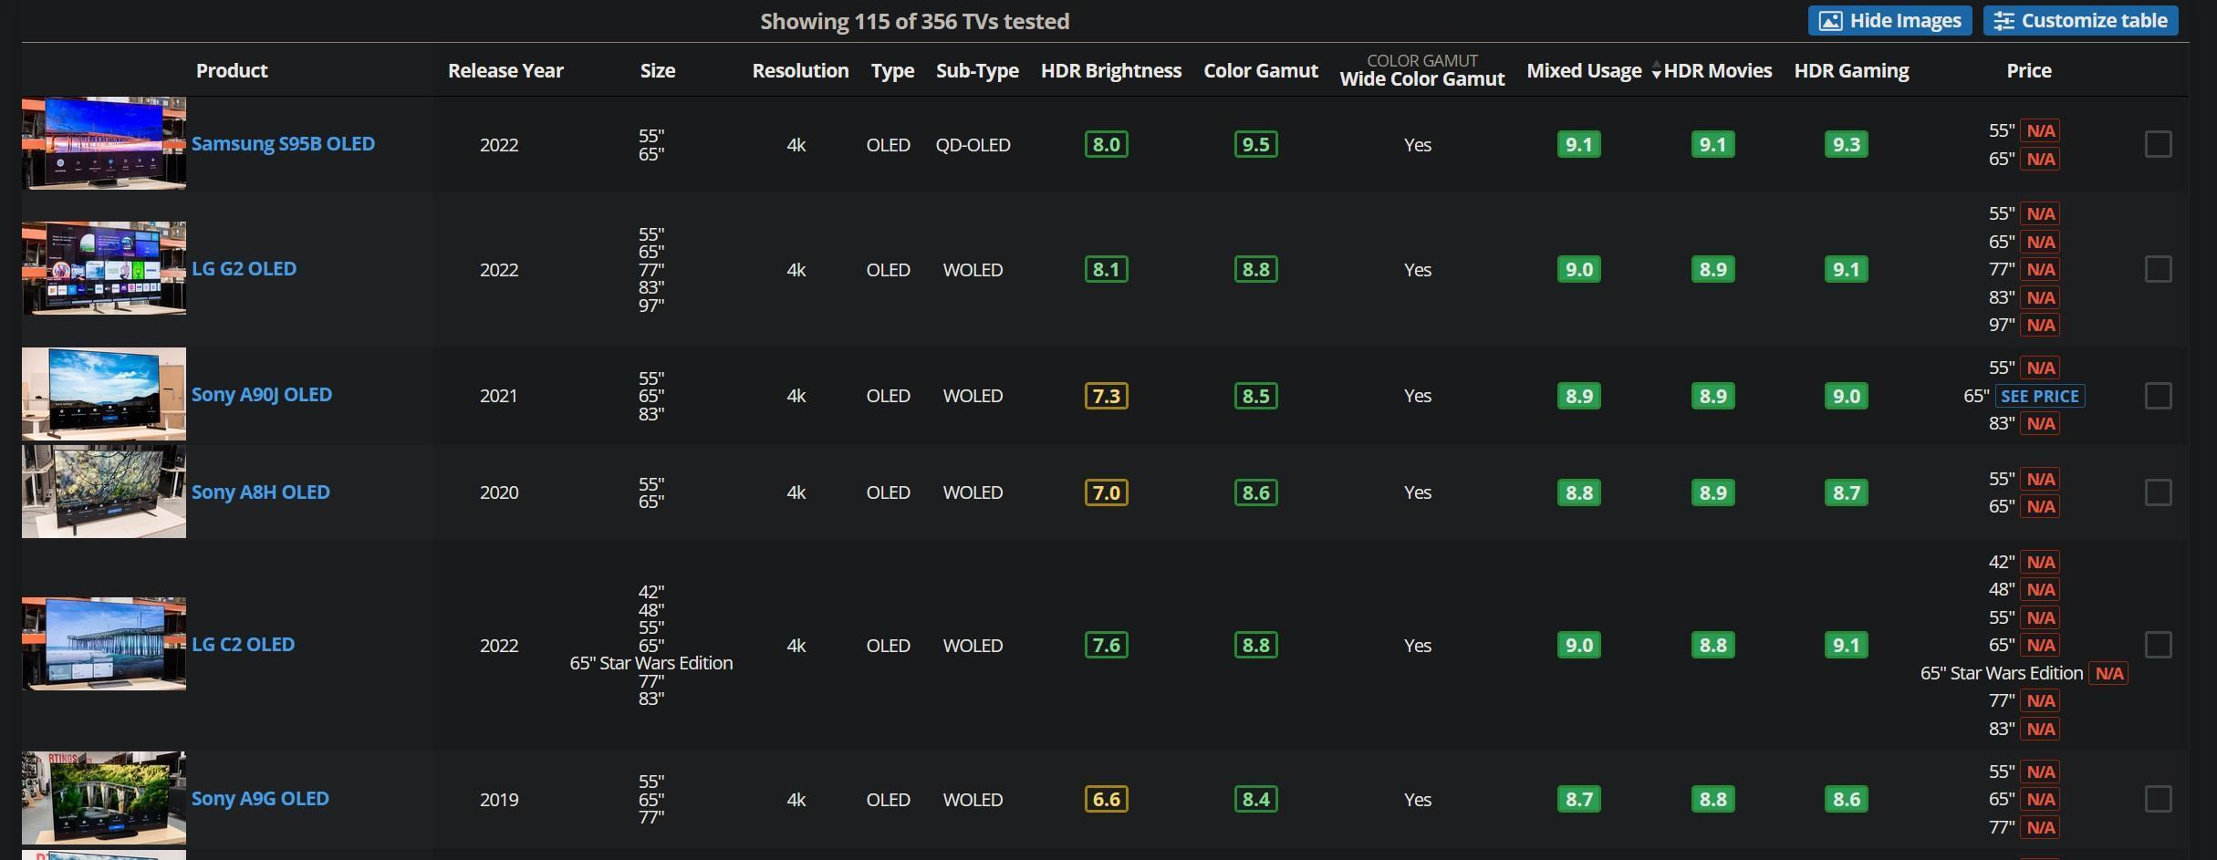The height and width of the screenshot is (860, 2217).
Task: Click the Hide Images button
Action: tap(1889, 21)
